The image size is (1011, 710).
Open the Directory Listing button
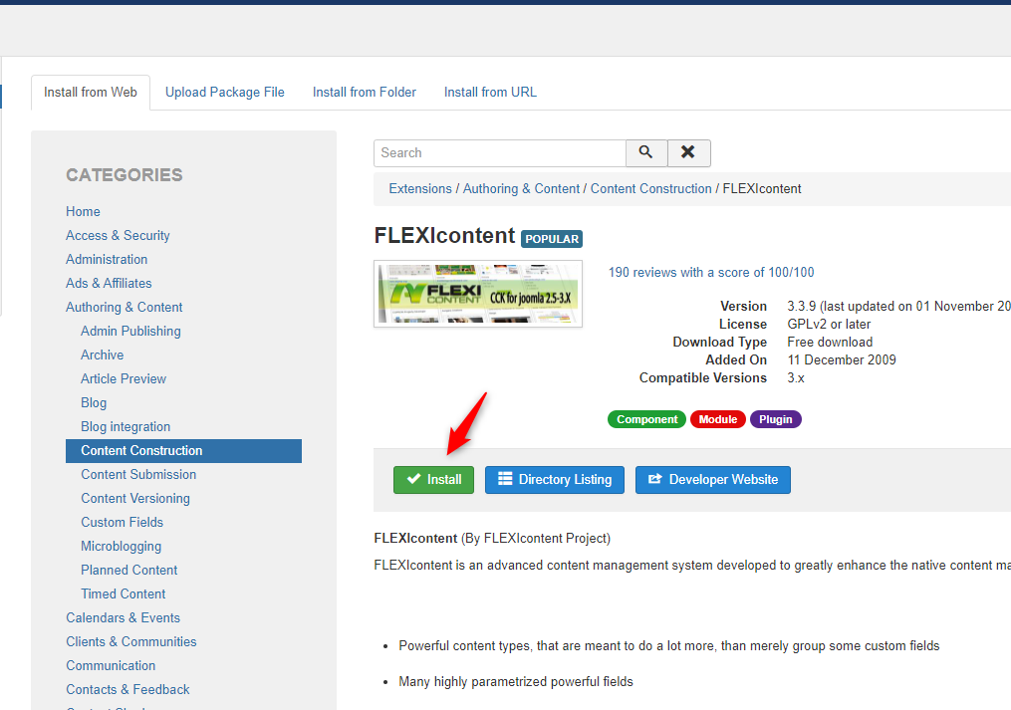coord(555,480)
